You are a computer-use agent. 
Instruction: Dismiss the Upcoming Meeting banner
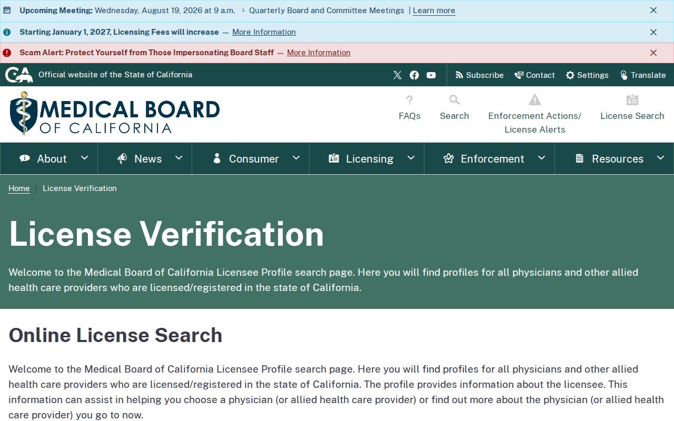pos(653,11)
